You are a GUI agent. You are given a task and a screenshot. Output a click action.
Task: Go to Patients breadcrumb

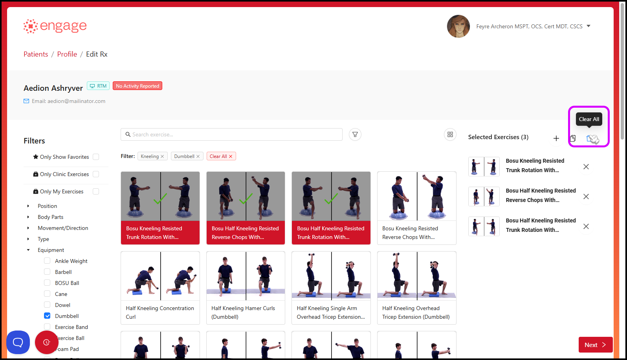point(36,54)
